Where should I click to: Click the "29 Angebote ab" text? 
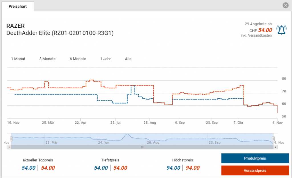click(258, 24)
